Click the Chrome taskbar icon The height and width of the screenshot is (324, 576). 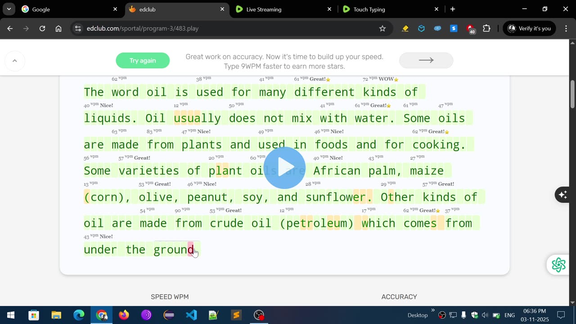[101, 315]
